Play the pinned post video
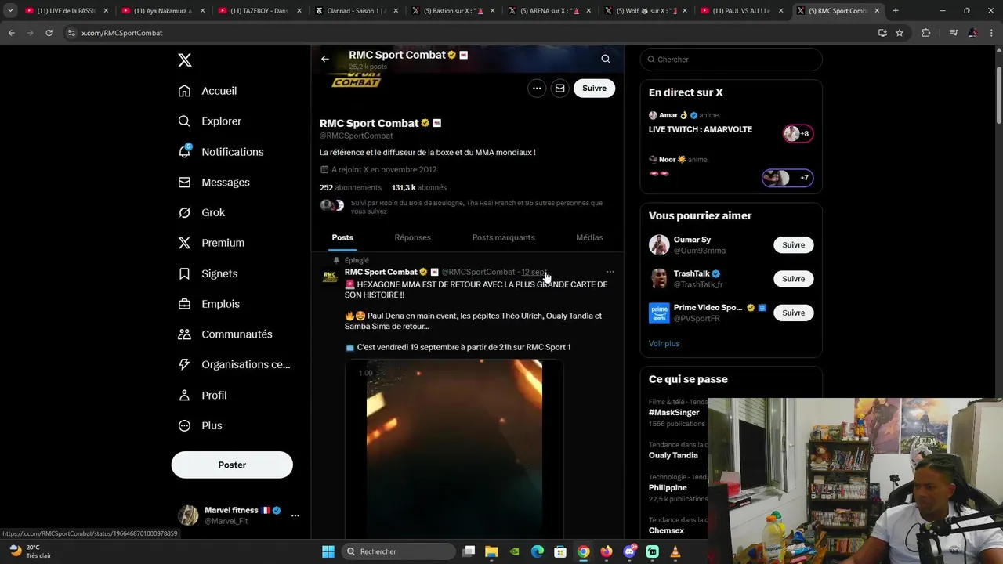This screenshot has width=1003, height=564. pos(454,449)
